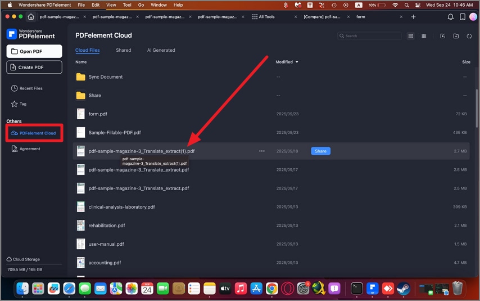Switch to the AI Generated tab

pyautogui.click(x=161, y=50)
